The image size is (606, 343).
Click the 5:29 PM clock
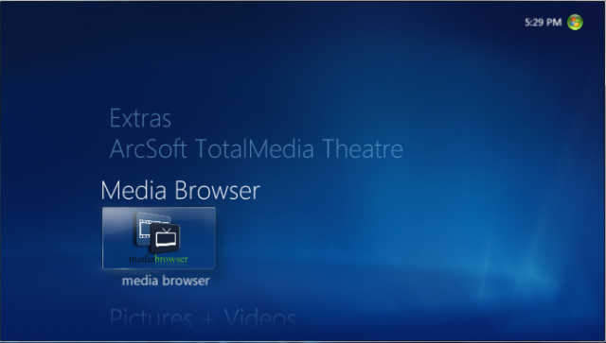click(543, 23)
